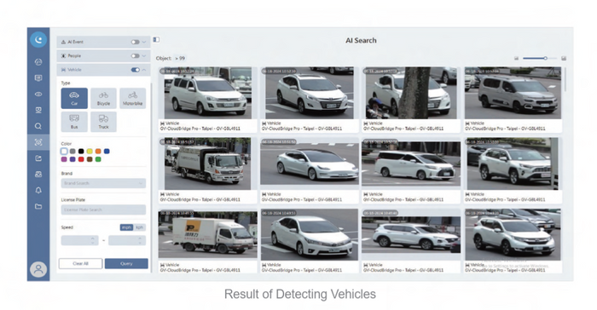This screenshot has height=310, width=597.
Task: Open the export share sidebar icon
Action: (38, 158)
